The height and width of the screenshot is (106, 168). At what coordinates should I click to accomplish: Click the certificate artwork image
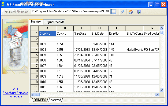tap(15, 47)
